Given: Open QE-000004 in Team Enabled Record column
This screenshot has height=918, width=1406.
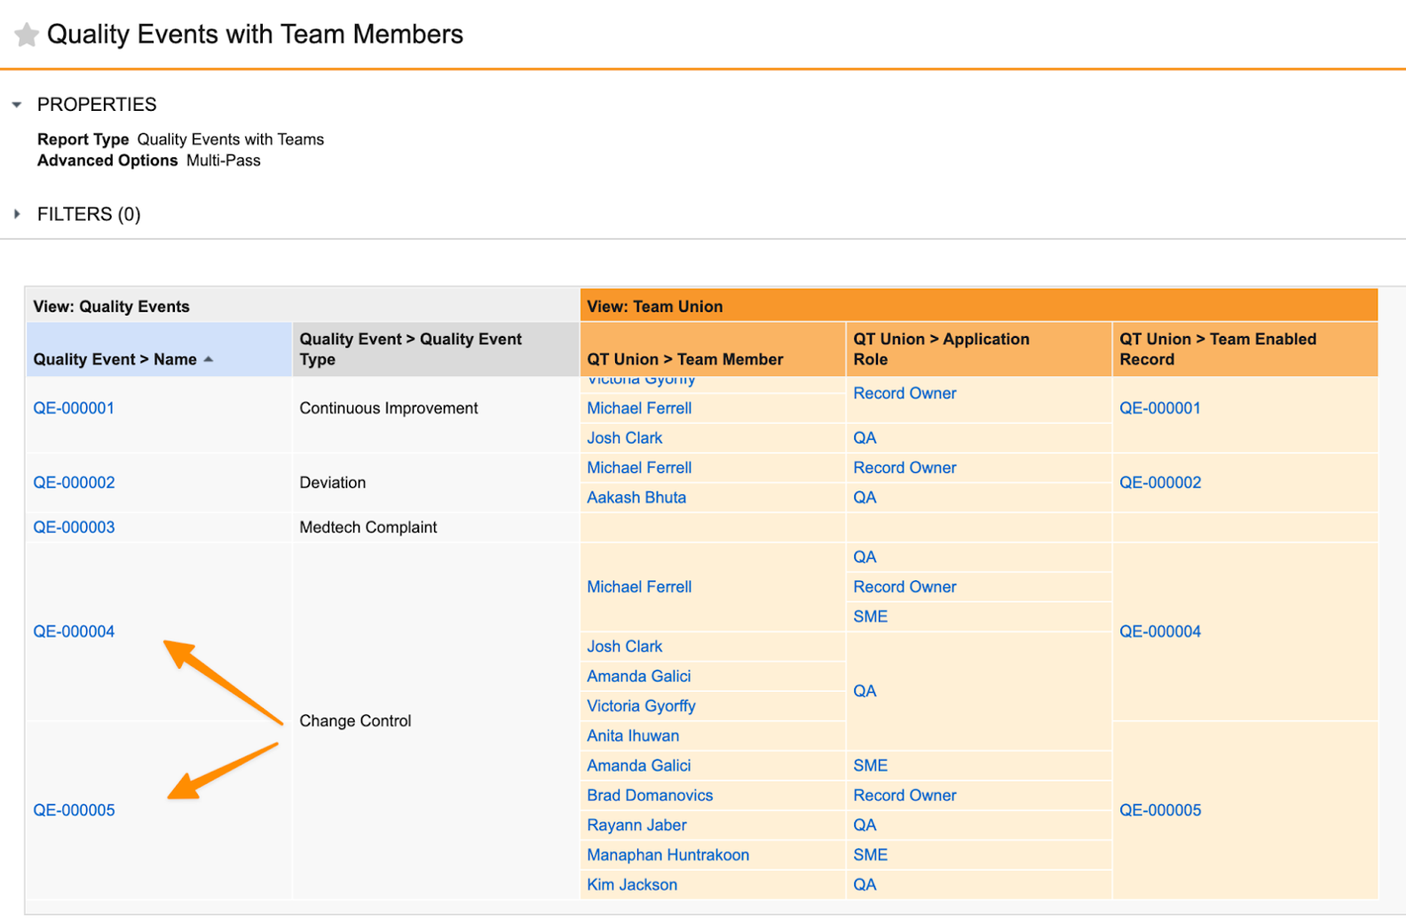Looking at the screenshot, I should (1160, 632).
